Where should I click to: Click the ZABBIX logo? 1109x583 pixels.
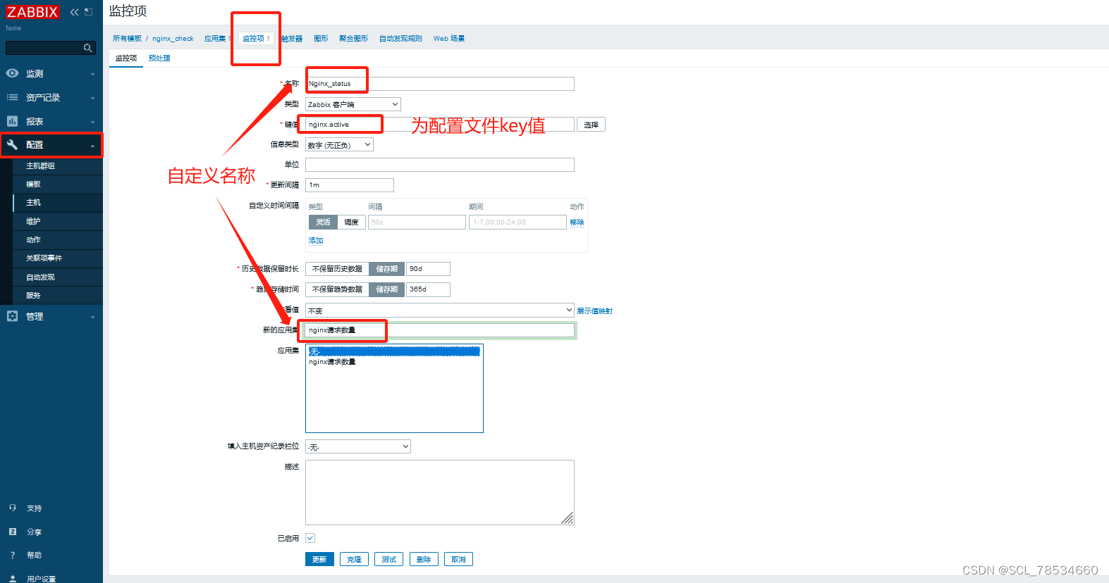(x=32, y=12)
